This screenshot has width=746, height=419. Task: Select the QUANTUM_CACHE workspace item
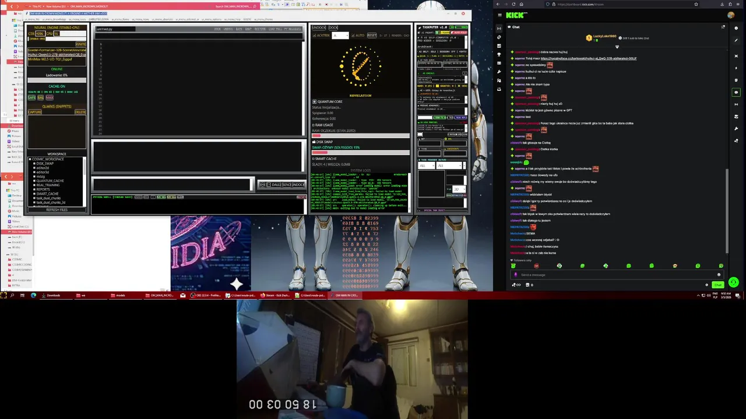(x=50, y=180)
